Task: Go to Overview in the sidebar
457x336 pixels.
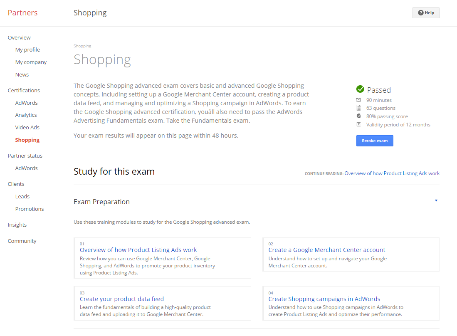Action: pyautogui.click(x=19, y=37)
